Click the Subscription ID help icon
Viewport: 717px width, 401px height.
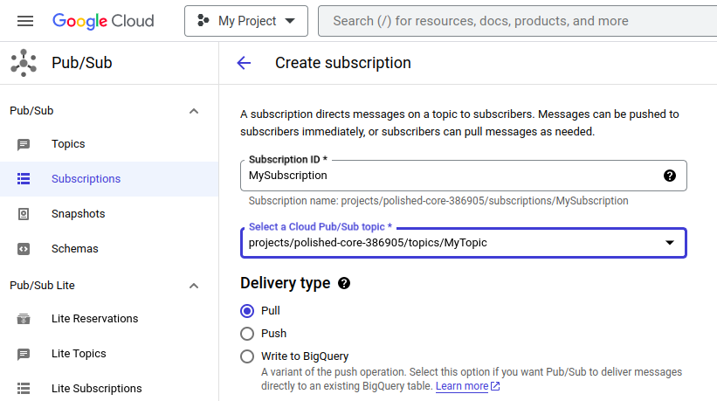670,176
